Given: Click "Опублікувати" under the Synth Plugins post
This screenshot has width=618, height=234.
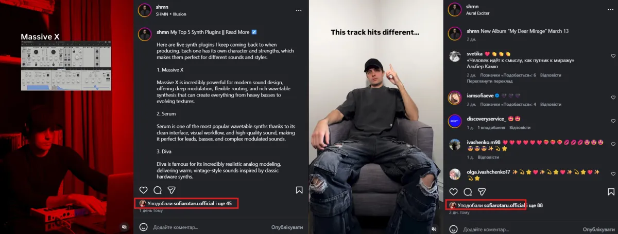Looking at the screenshot, I should (287, 227).
